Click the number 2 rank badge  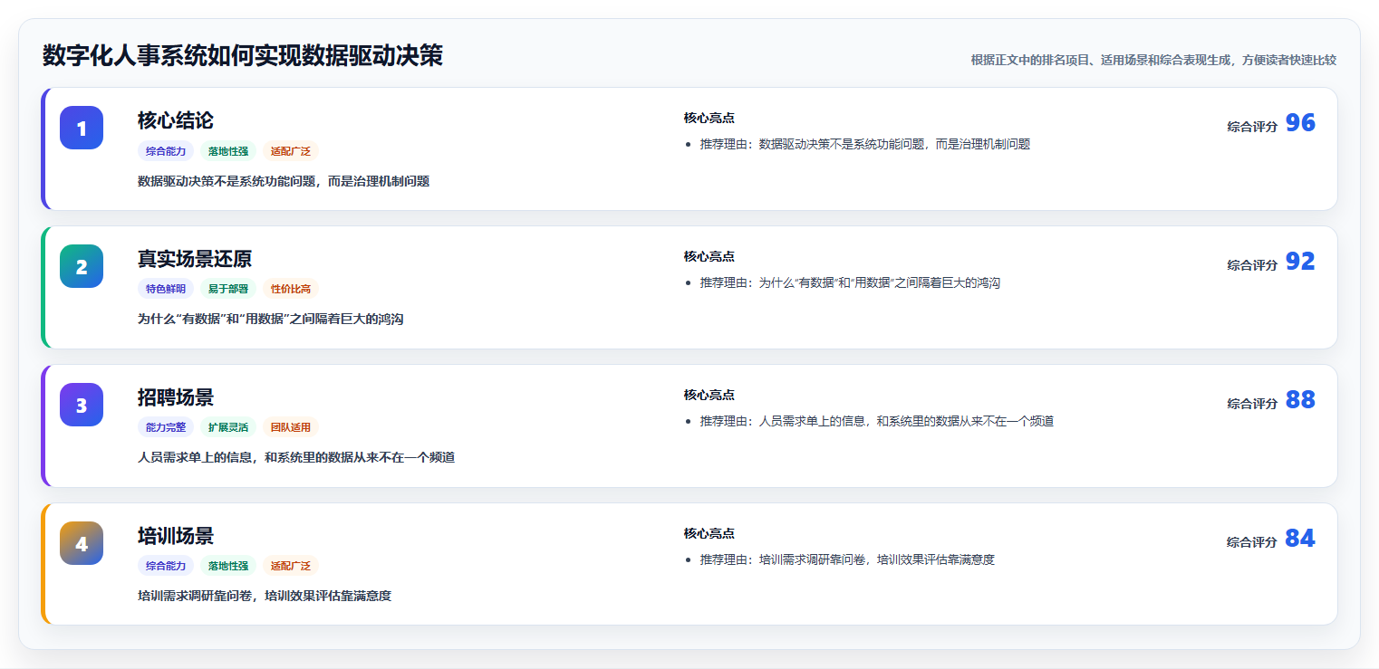coord(82,266)
